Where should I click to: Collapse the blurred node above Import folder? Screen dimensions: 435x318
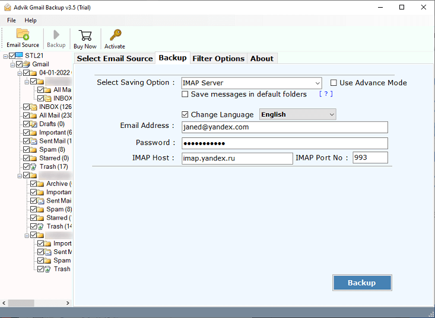tap(27, 236)
